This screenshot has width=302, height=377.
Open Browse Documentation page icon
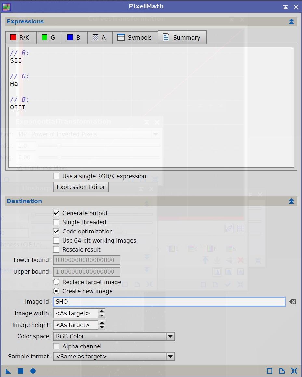click(282, 371)
